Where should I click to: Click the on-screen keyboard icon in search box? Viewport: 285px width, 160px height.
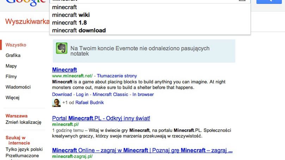pos(242,1)
